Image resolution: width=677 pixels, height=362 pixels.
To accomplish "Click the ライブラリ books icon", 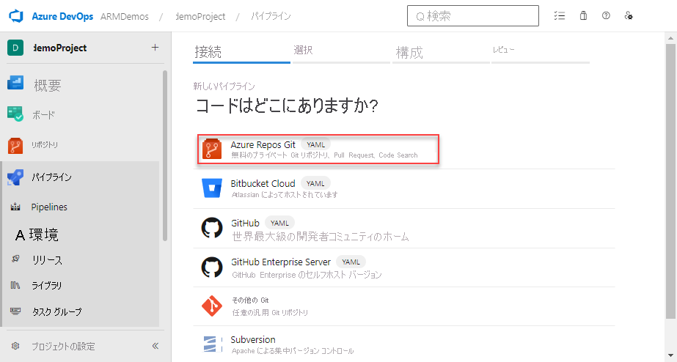I will click(15, 285).
